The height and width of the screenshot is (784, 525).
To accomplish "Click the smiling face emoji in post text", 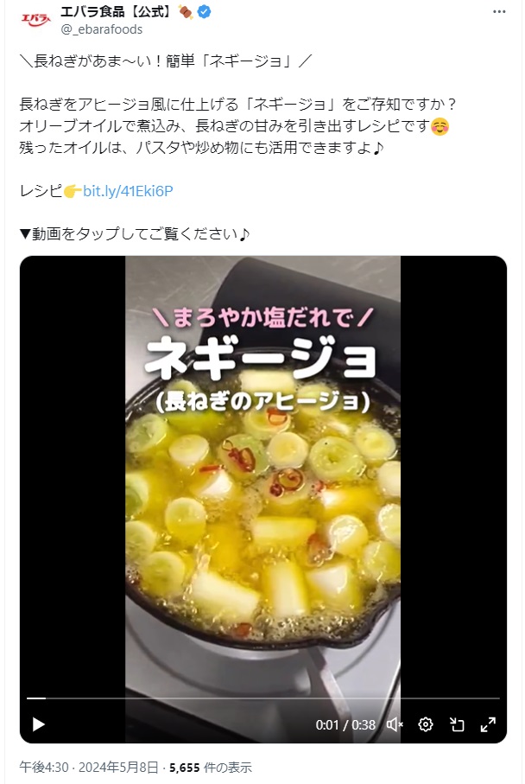I will click(440, 126).
